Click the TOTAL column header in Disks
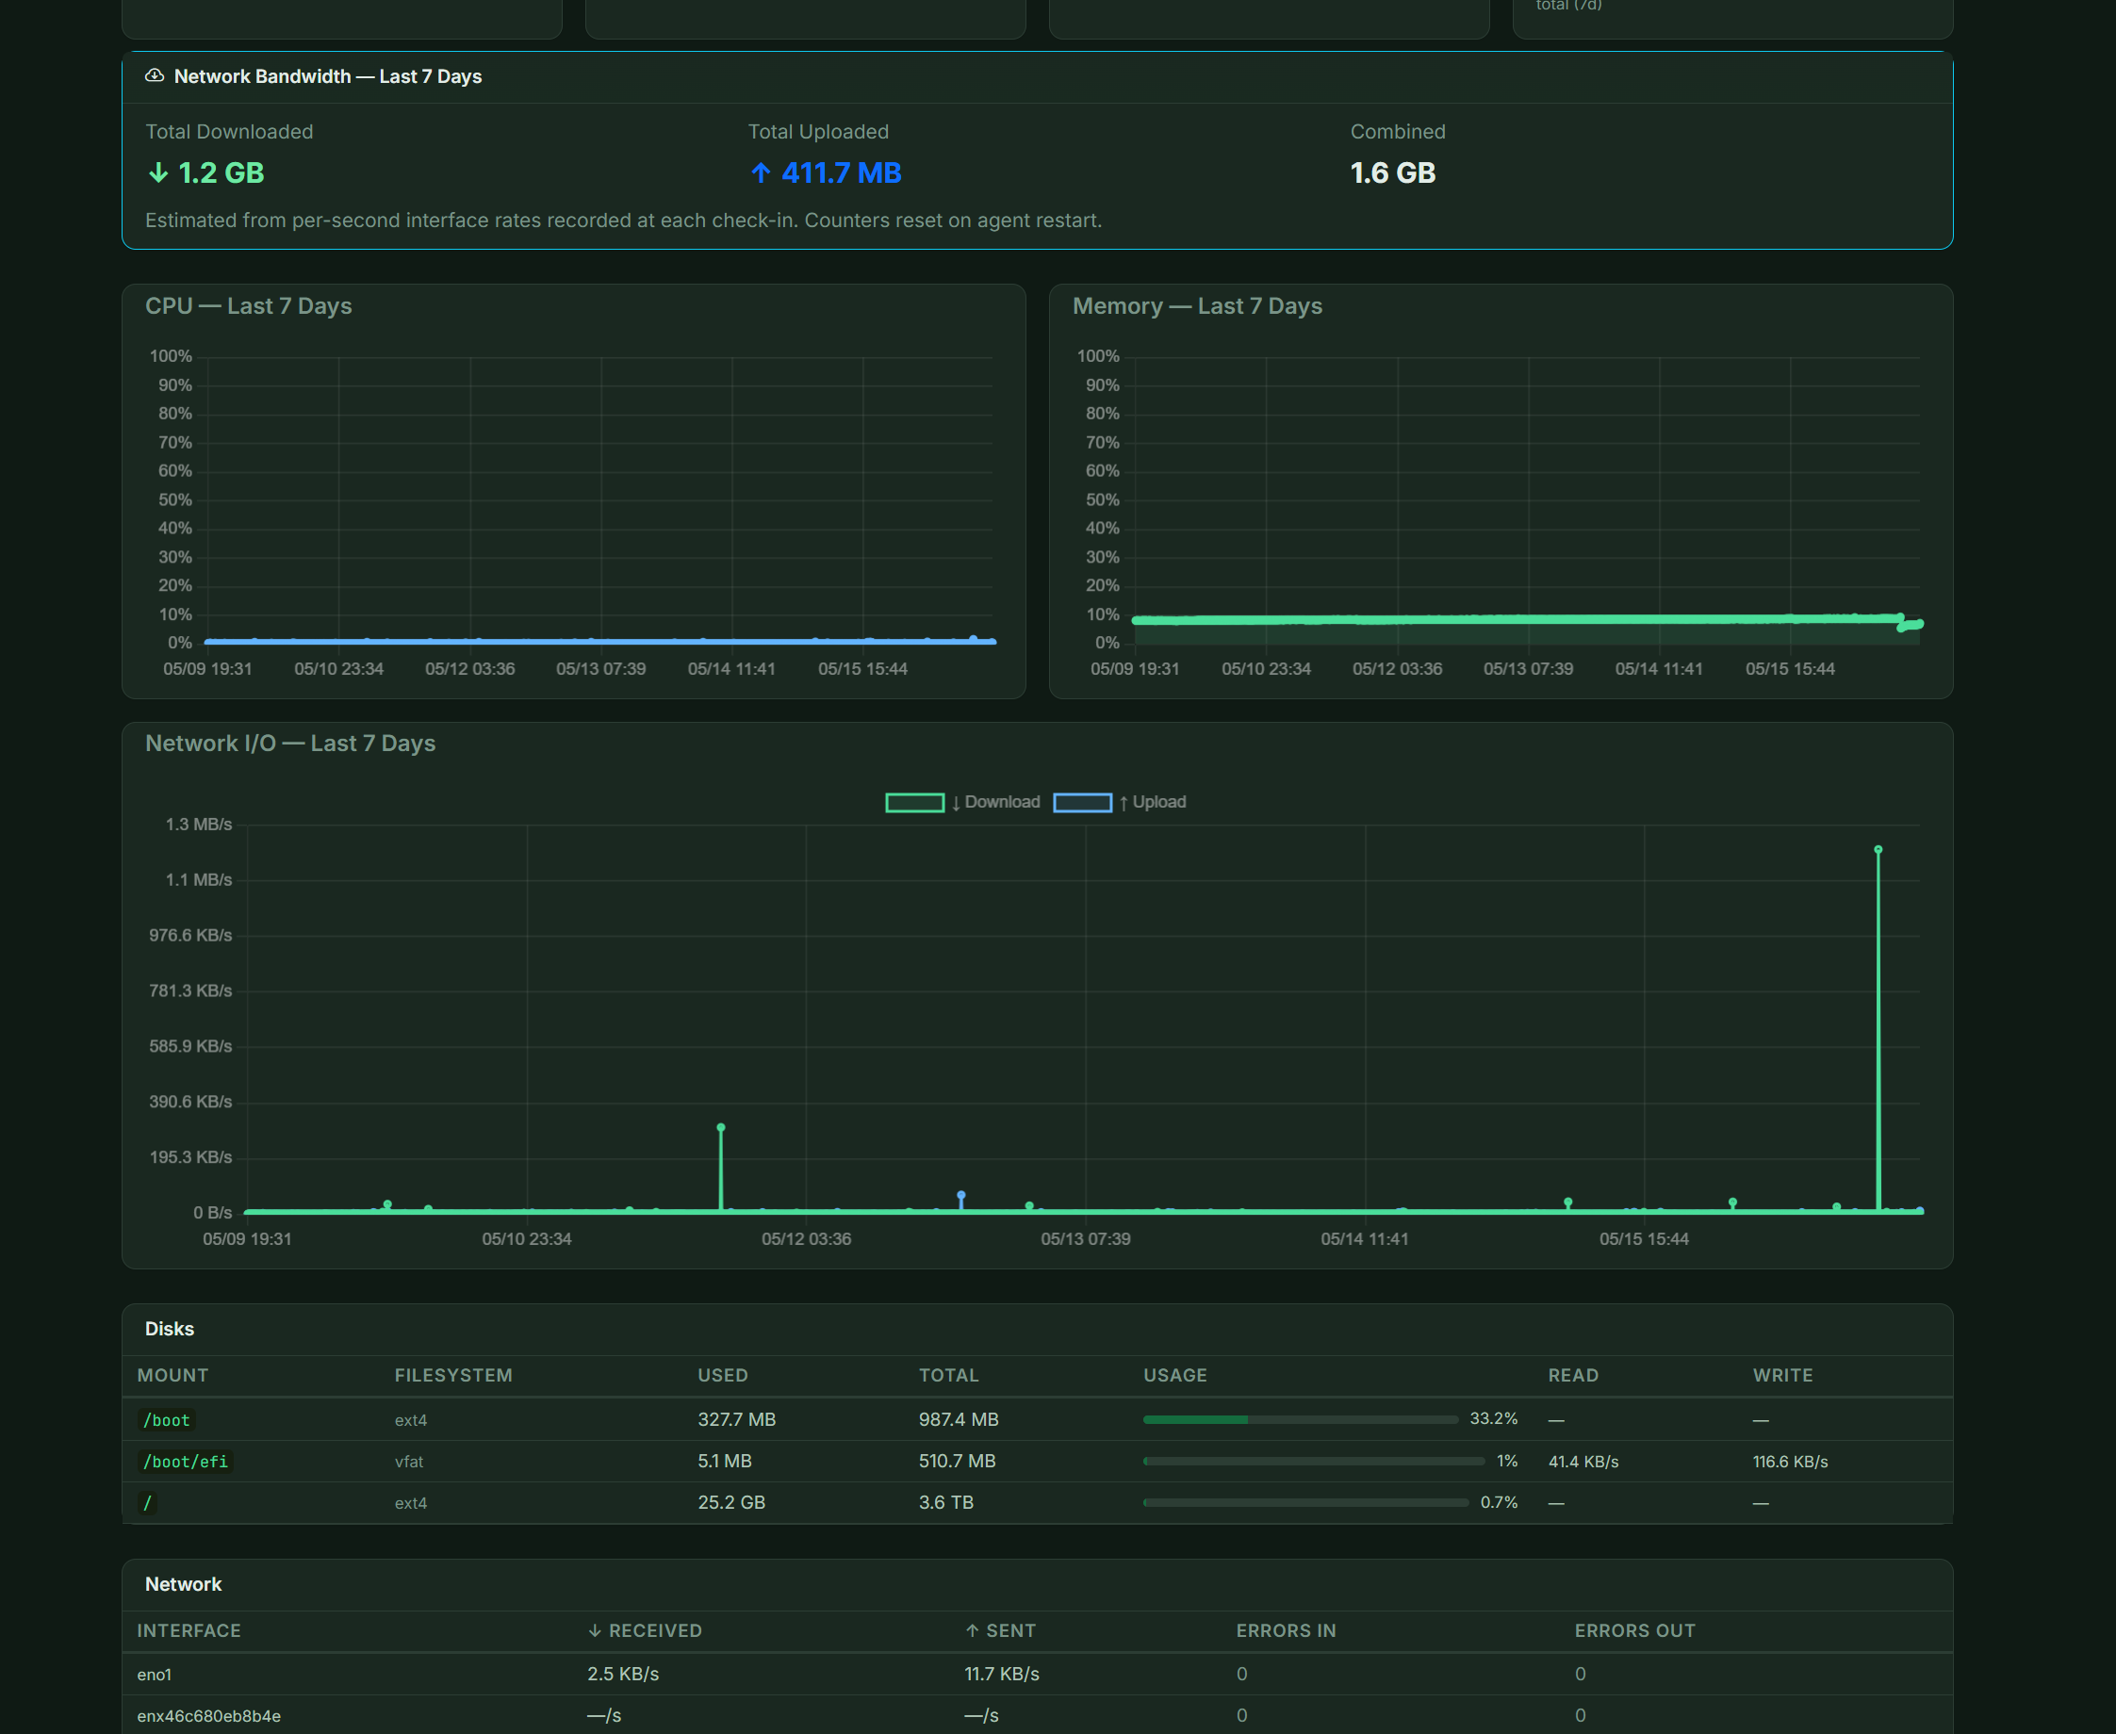The image size is (2116, 1734). tap(949, 1375)
